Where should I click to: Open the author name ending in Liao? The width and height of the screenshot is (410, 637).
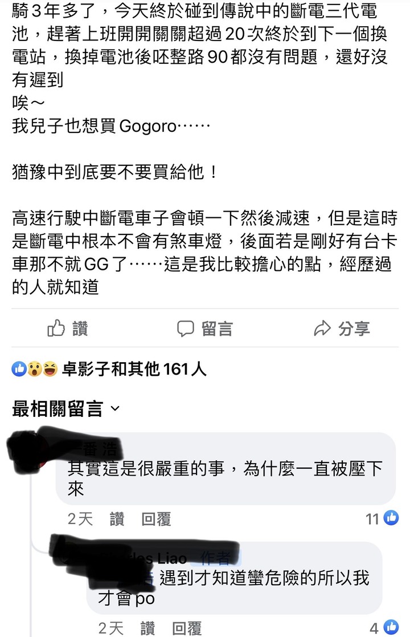point(146,558)
